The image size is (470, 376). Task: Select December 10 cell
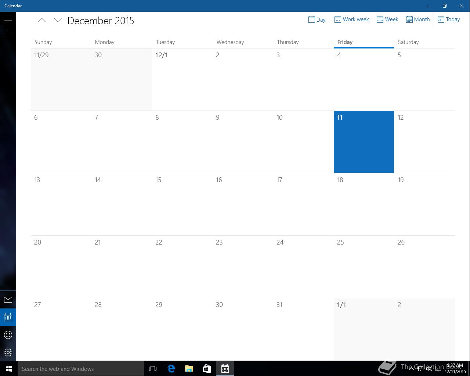[303, 142]
